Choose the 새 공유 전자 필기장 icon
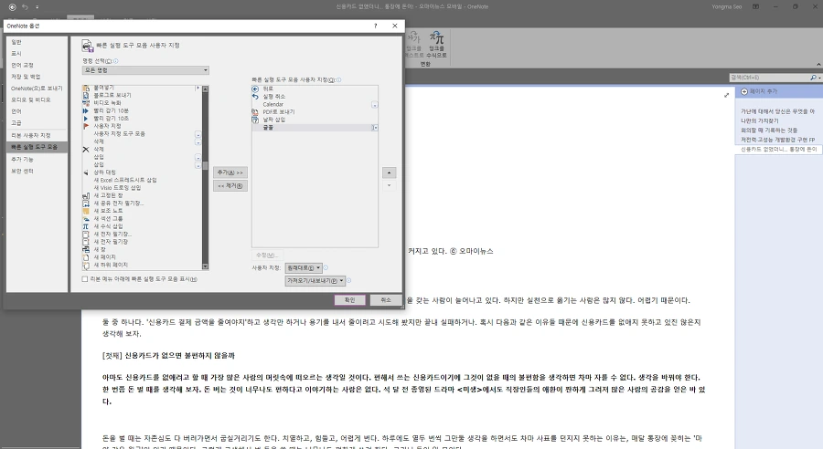Image resolution: width=823 pixels, height=449 pixels. 86,204
